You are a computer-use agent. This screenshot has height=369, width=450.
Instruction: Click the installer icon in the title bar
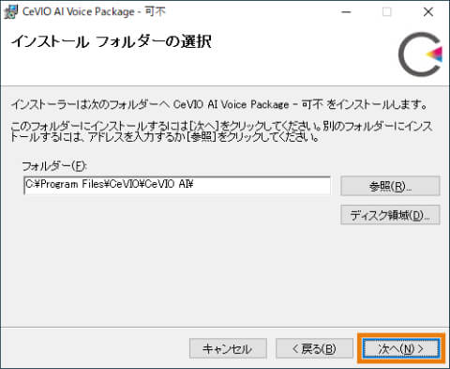(10, 12)
